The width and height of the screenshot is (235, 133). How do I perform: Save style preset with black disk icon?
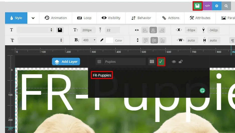(60, 30)
